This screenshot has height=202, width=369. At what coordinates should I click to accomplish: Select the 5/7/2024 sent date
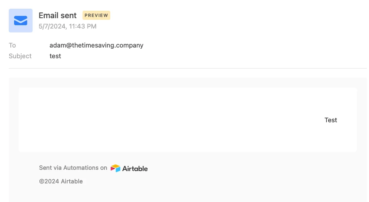click(52, 26)
